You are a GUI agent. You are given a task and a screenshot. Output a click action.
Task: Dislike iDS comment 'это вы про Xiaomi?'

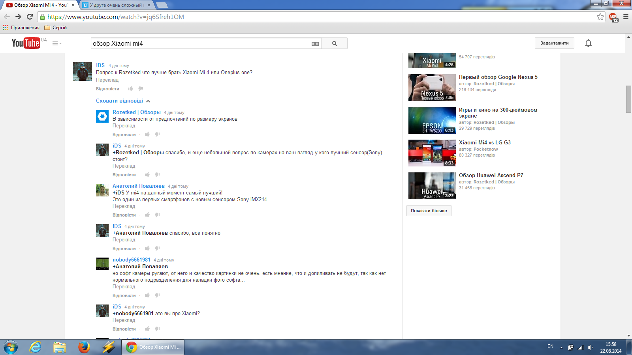point(157,329)
